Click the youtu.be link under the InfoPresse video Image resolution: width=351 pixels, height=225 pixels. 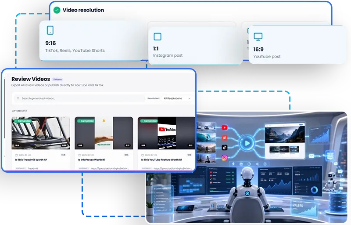110,168
